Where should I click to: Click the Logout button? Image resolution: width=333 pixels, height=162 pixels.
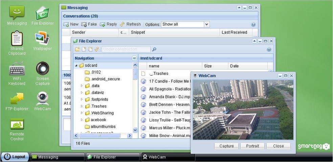(x=15, y=157)
